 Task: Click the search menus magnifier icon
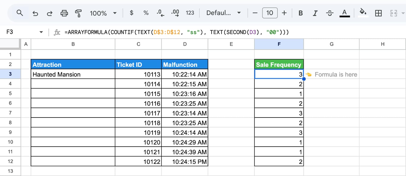(20, 13)
